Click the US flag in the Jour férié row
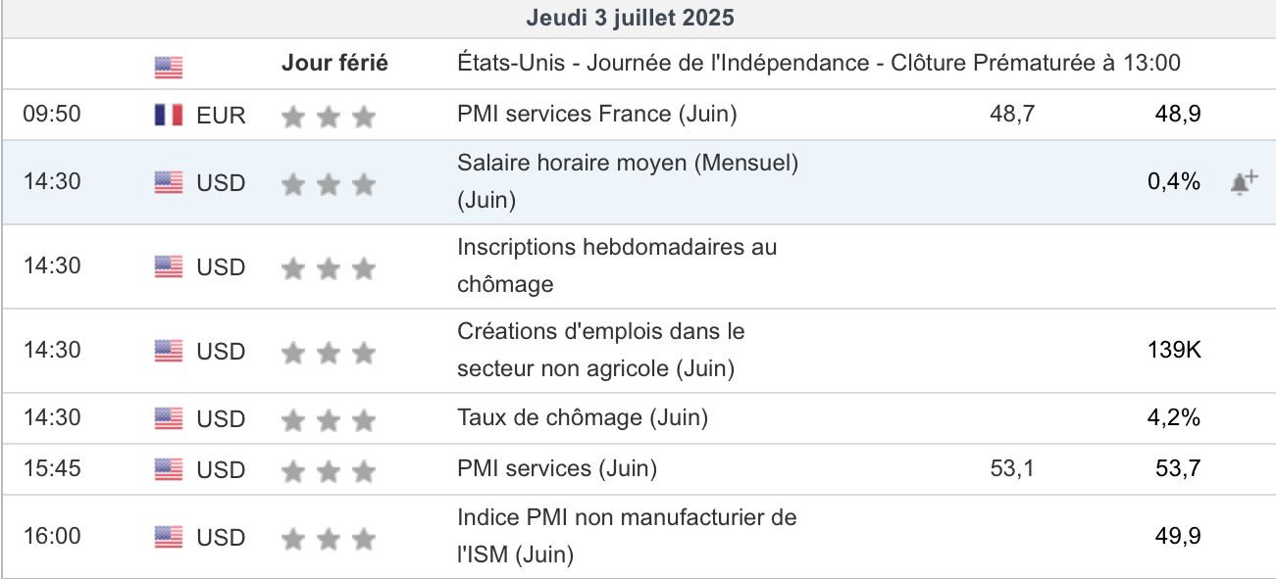Screen dimensions: 1276x579 point(169,68)
